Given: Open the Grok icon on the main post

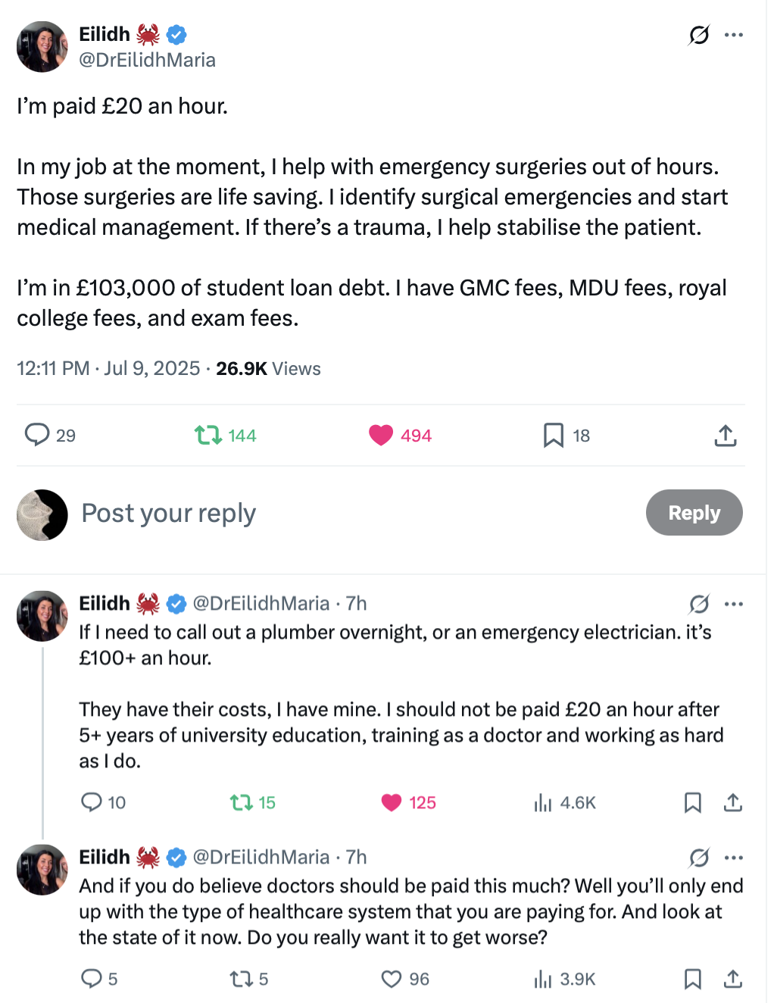Looking at the screenshot, I should pyautogui.click(x=699, y=35).
